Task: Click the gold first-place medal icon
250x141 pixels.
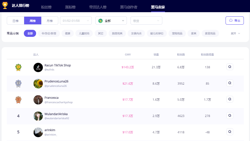Action: (18, 67)
